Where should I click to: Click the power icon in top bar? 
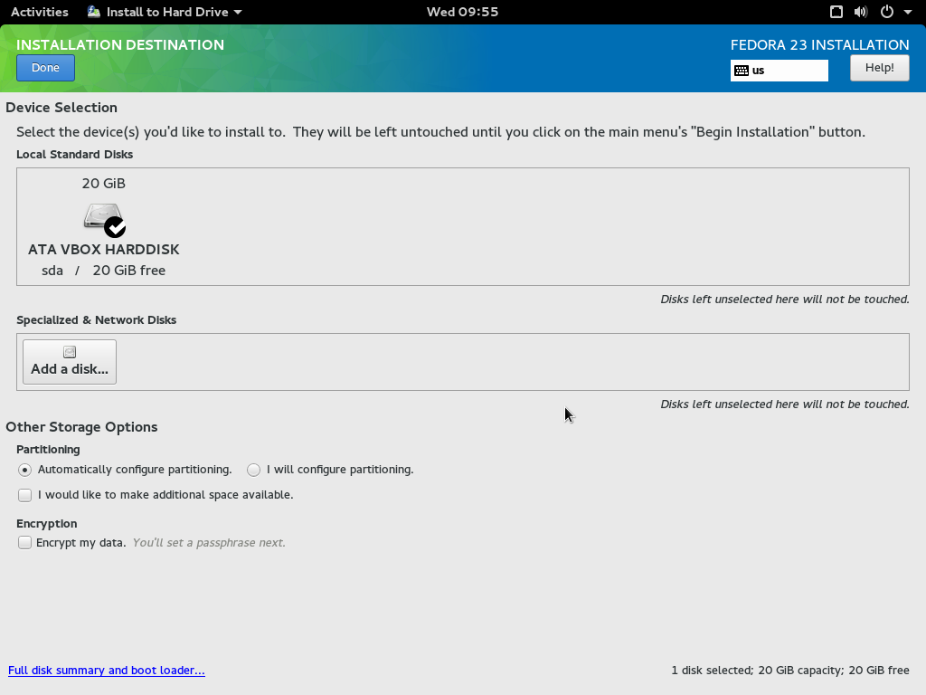pyautogui.click(x=886, y=12)
